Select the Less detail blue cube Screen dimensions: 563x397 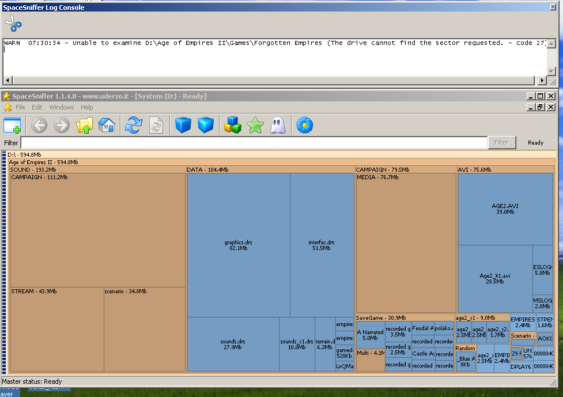[183, 126]
